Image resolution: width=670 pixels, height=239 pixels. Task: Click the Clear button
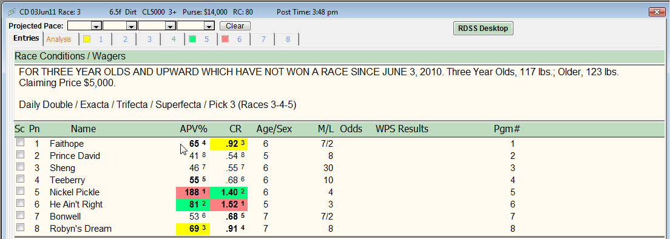[235, 26]
